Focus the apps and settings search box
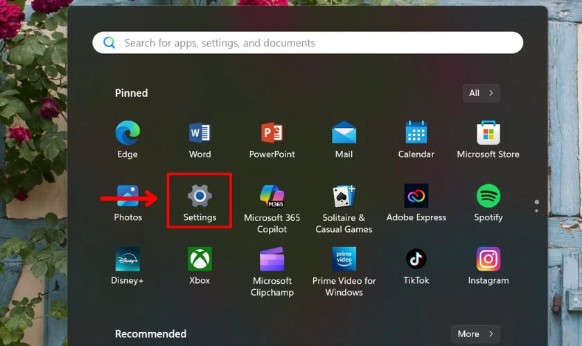Viewport: 582px width, 346px height. (x=308, y=43)
